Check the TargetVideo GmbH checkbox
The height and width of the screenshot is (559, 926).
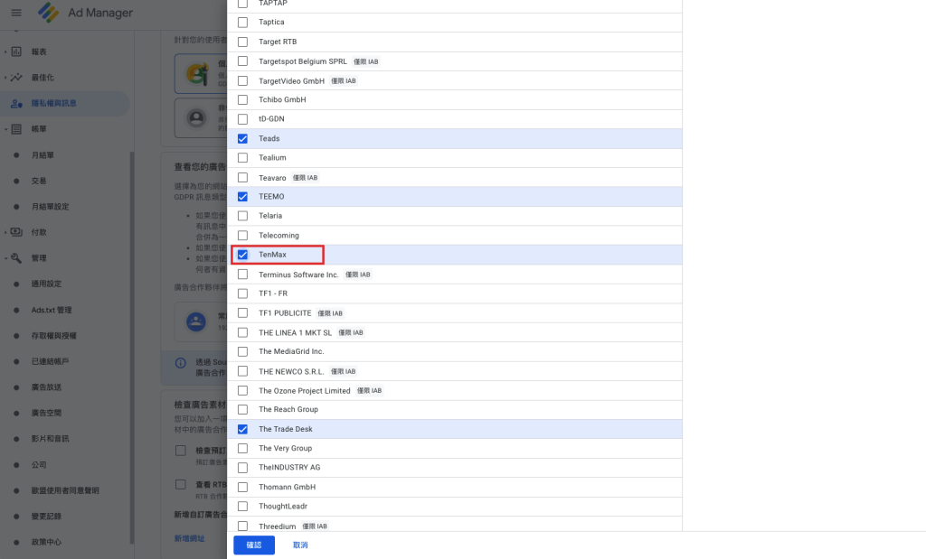(242, 80)
